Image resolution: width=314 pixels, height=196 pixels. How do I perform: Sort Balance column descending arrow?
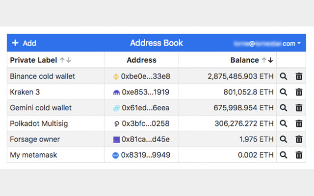coord(270,60)
